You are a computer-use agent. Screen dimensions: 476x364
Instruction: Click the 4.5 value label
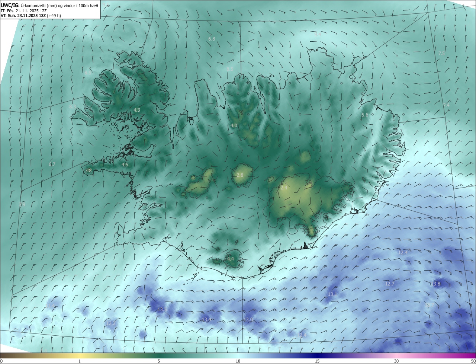(x=125, y=165)
